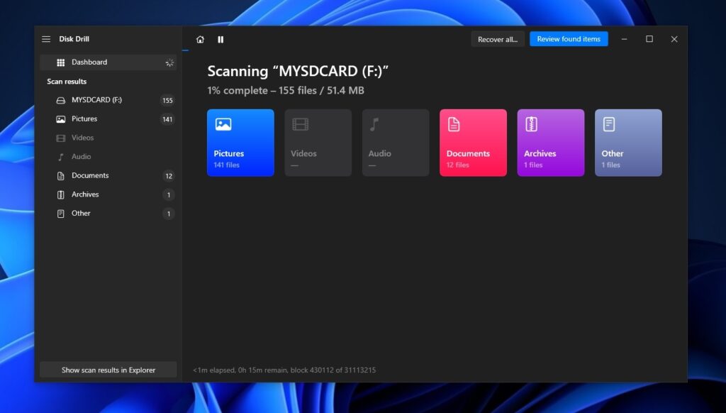Pause the ongoing scan
This screenshot has width=726, height=413.
pos(220,39)
